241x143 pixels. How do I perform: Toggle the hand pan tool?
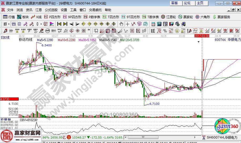pos(121,24)
